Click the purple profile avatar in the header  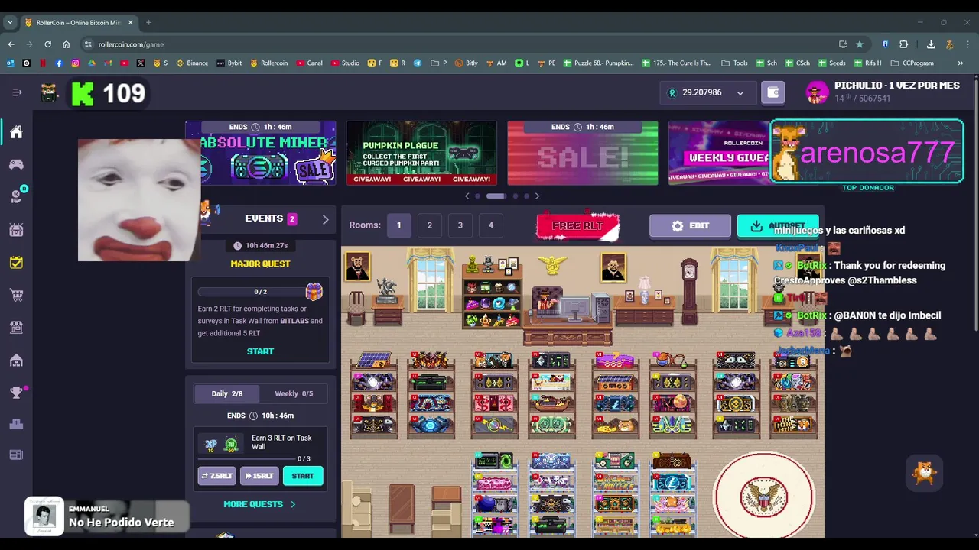[x=817, y=92]
